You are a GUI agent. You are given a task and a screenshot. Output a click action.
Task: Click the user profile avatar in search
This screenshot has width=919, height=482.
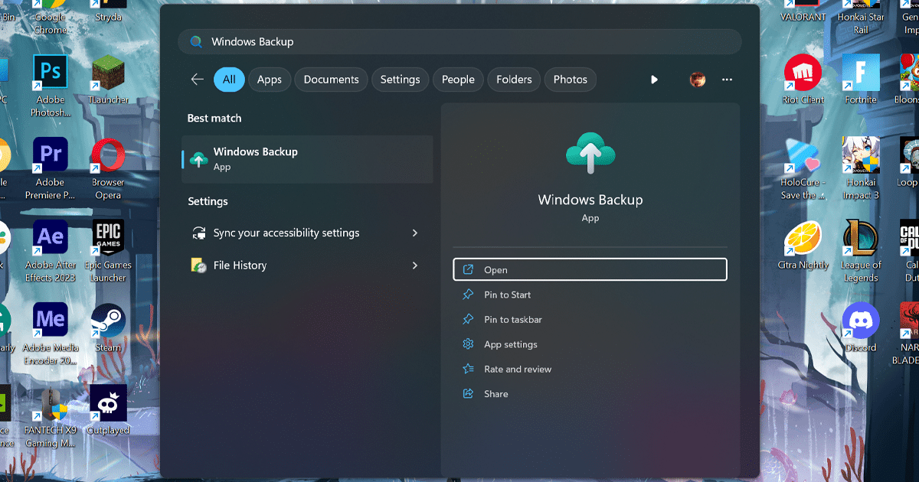pos(697,80)
